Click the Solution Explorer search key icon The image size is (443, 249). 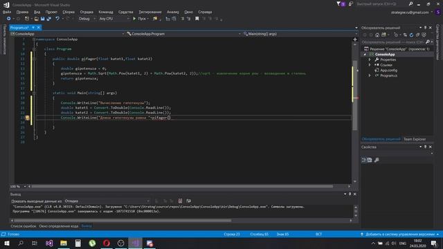[428, 41]
